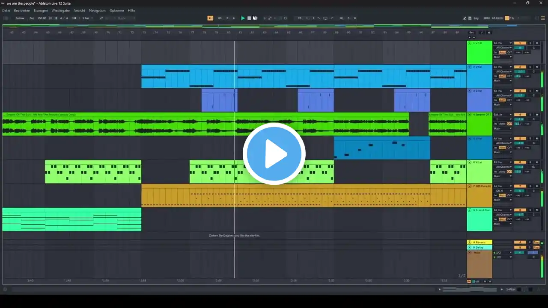This screenshot has width=548, height=308.
Task: Toggle track 4 activator numbered 4
Action: tap(520, 115)
